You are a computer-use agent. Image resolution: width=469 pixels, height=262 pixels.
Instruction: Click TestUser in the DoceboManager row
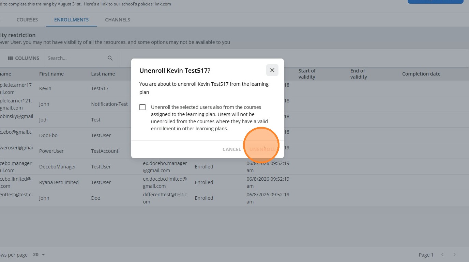pos(101,167)
